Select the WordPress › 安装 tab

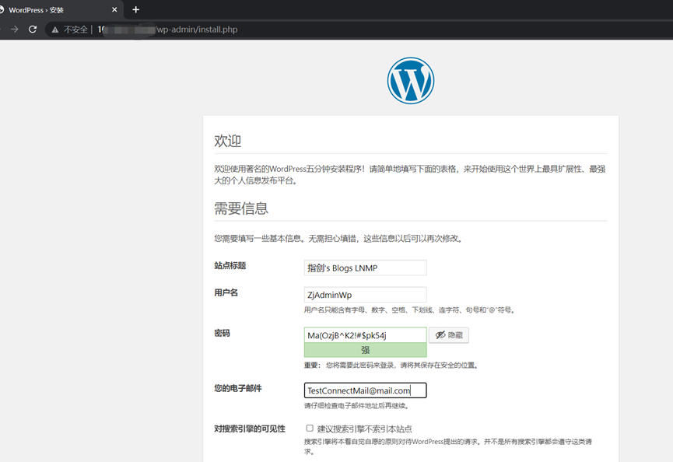tap(60, 10)
